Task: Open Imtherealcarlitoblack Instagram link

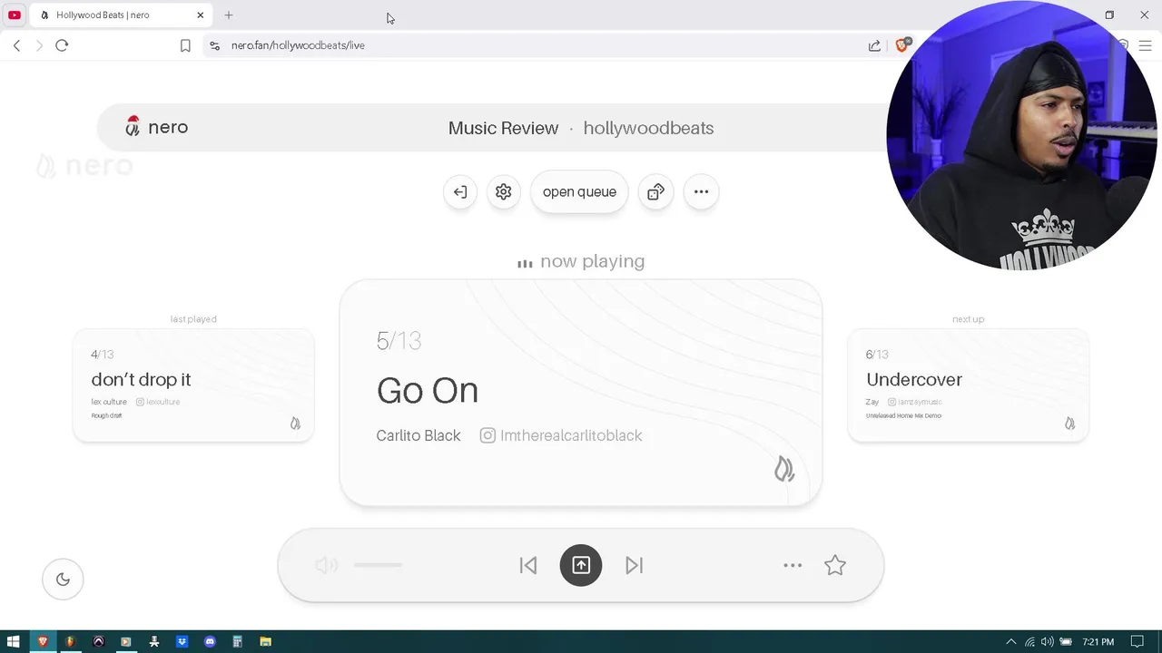Action: point(561,436)
